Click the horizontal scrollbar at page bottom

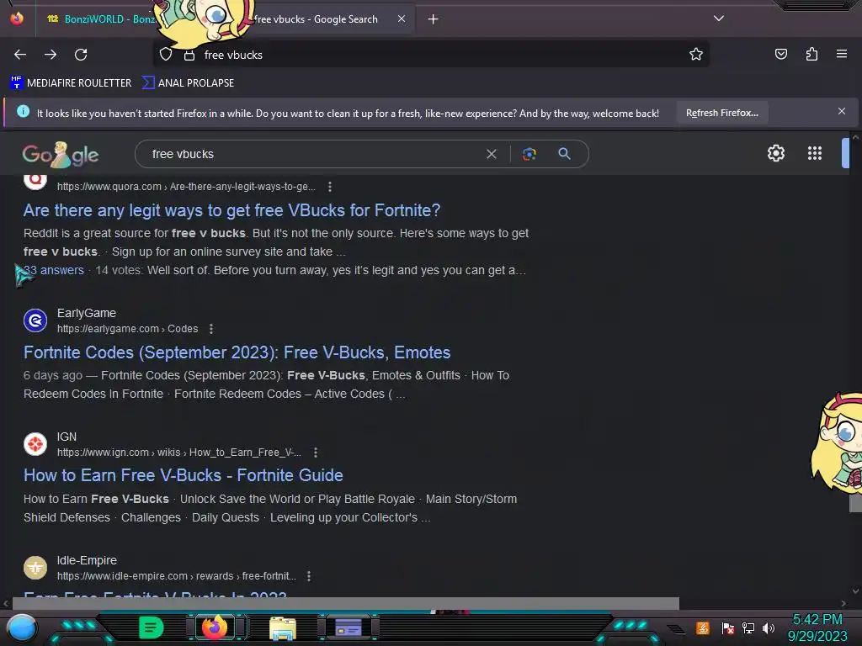[346, 603]
